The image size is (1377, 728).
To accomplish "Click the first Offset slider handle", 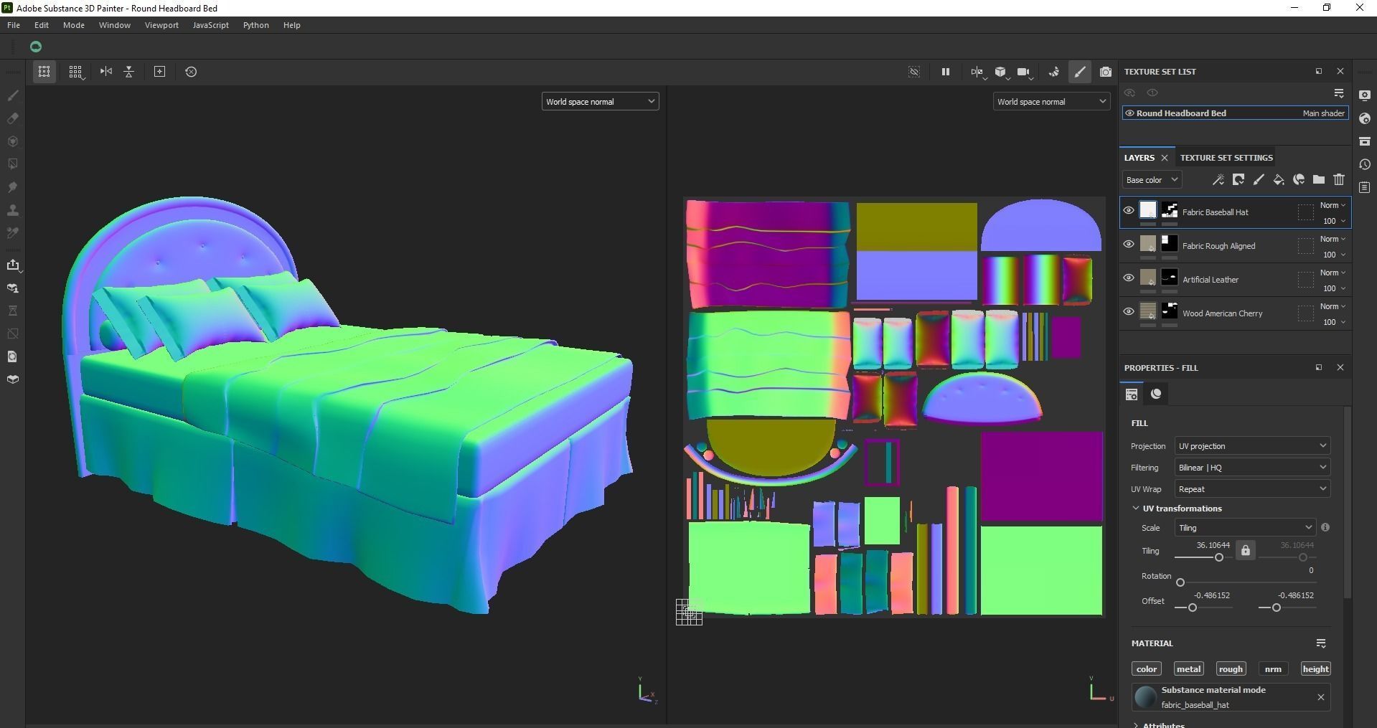I will tap(1193, 608).
